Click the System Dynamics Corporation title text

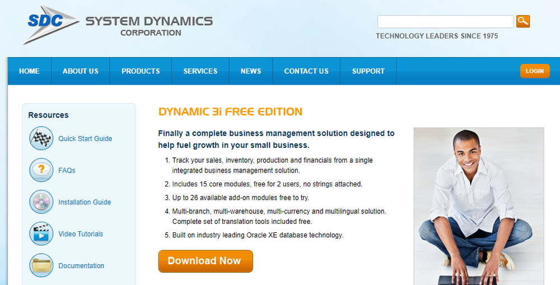click(150, 26)
